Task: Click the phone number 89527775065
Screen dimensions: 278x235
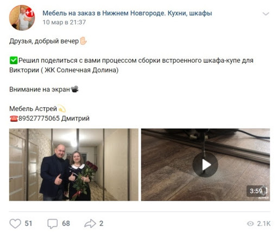Action: 39,119
